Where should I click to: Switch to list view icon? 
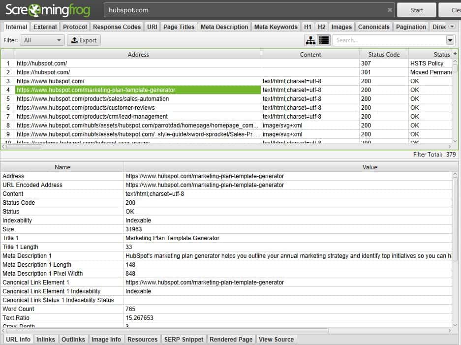tap(324, 40)
